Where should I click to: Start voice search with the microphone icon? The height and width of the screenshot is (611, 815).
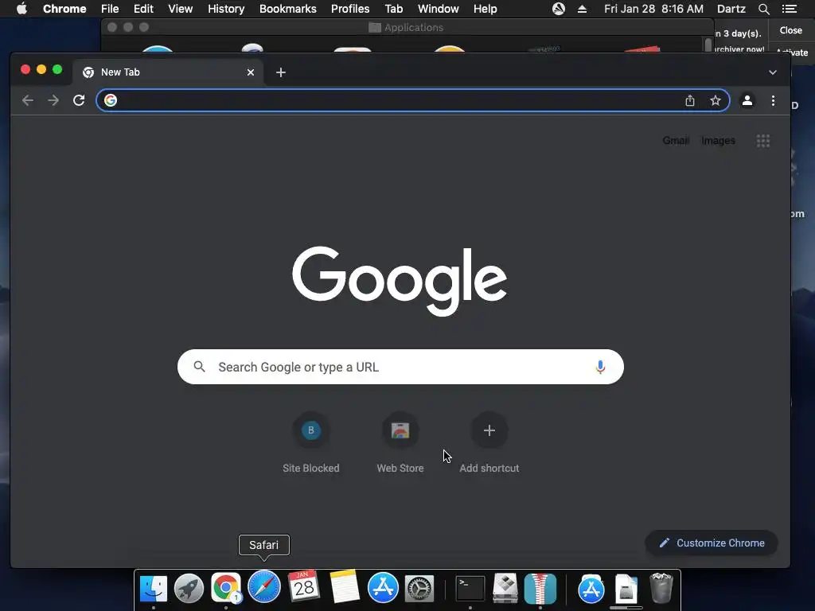click(600, 367)
